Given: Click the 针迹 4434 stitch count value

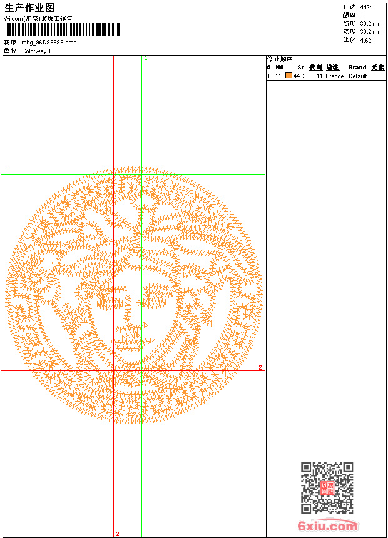Looking at the screenshot, I should coord(366,8).
